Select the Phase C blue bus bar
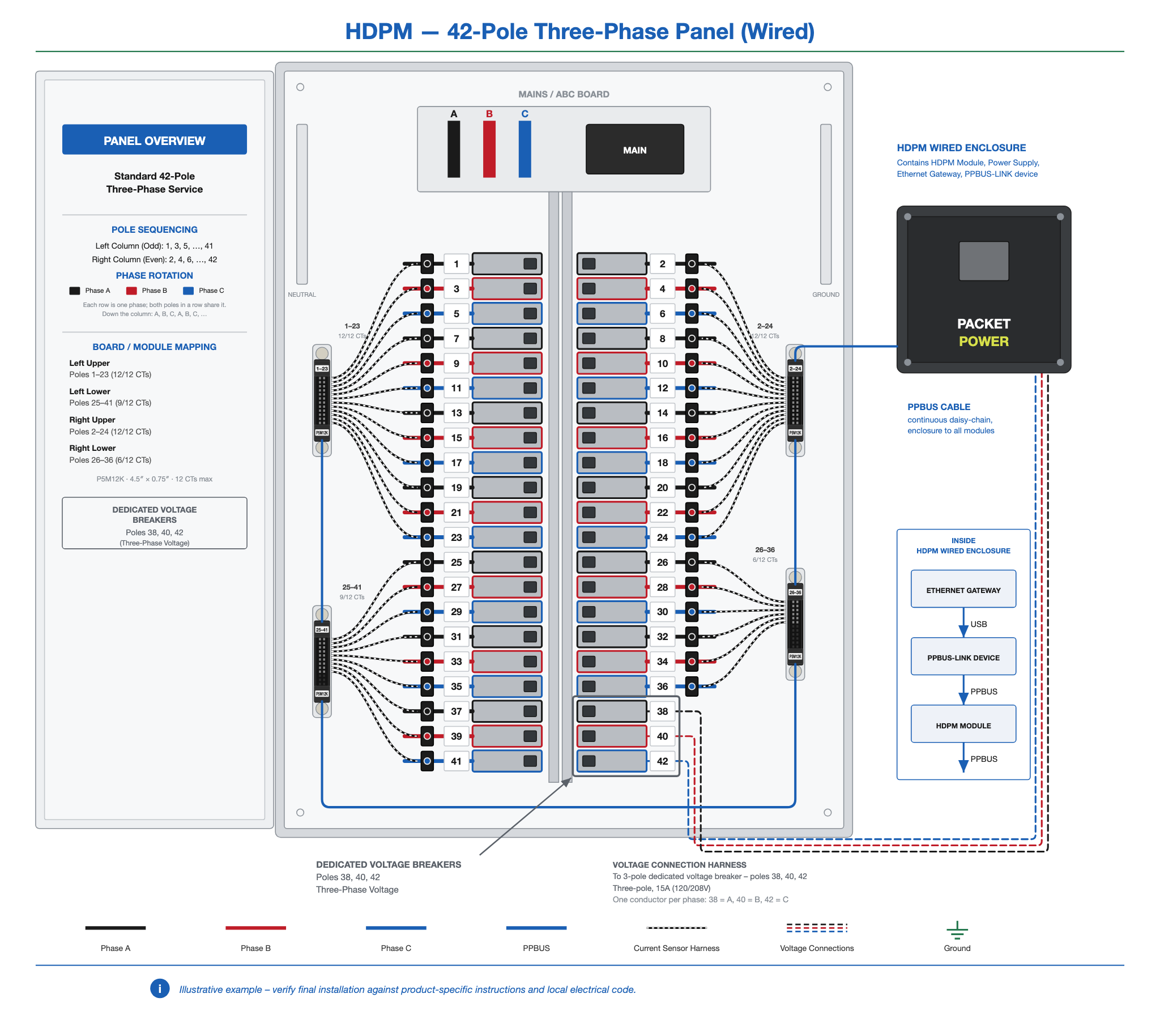This screenshot has height=1015, width=1160. pyautogui.click(x=525, y=149)
